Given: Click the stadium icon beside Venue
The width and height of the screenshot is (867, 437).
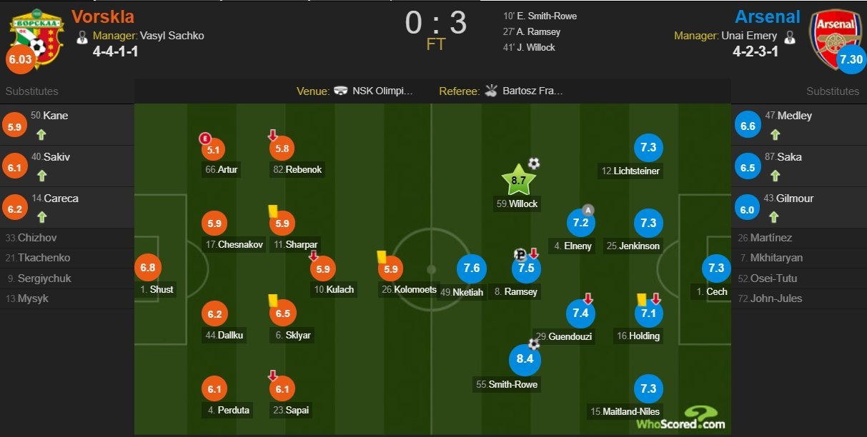Looking at the screenshot, I should click(x=342, y=91).
